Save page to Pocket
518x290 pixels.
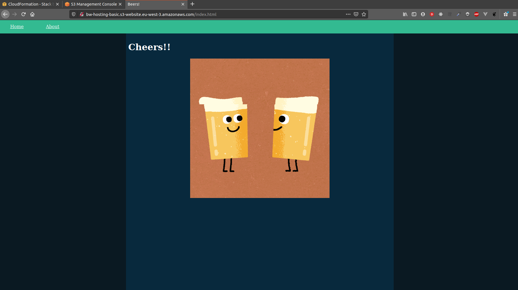coord(356,14)
